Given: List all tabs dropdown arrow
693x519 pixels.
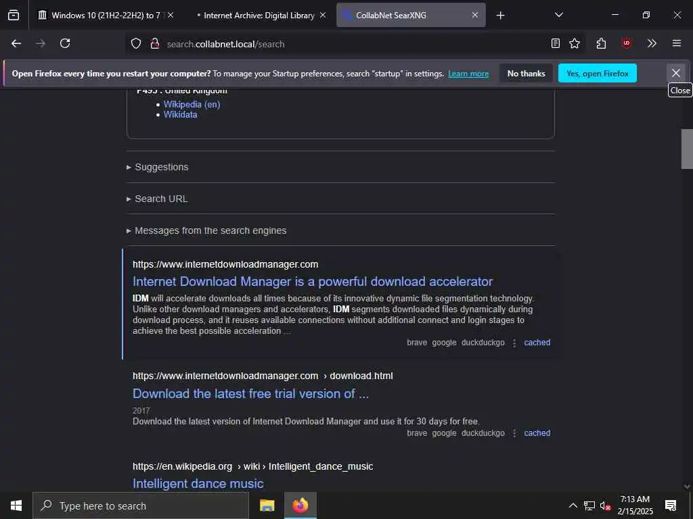Looking at the screenshot, I should [559, 15].
